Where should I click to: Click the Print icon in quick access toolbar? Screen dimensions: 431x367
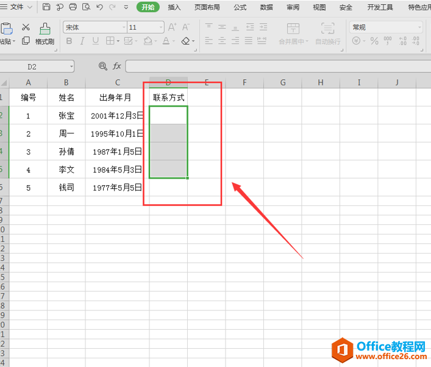(x=73, y=7)
